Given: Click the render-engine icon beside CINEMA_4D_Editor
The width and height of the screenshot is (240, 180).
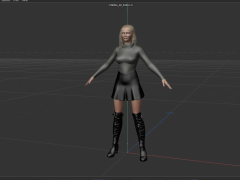Looking at the screenshot, I should [x=132, y=5].
